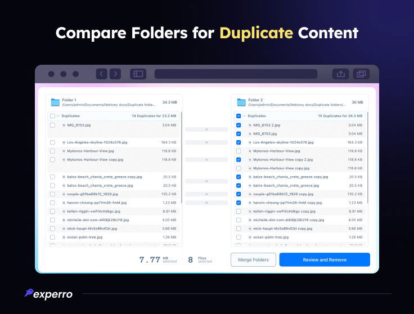Check Mykonos-Harbour-View copy.jpg in Folder 1
Viewport: 414px width, 314px height.
coord(52,160)
